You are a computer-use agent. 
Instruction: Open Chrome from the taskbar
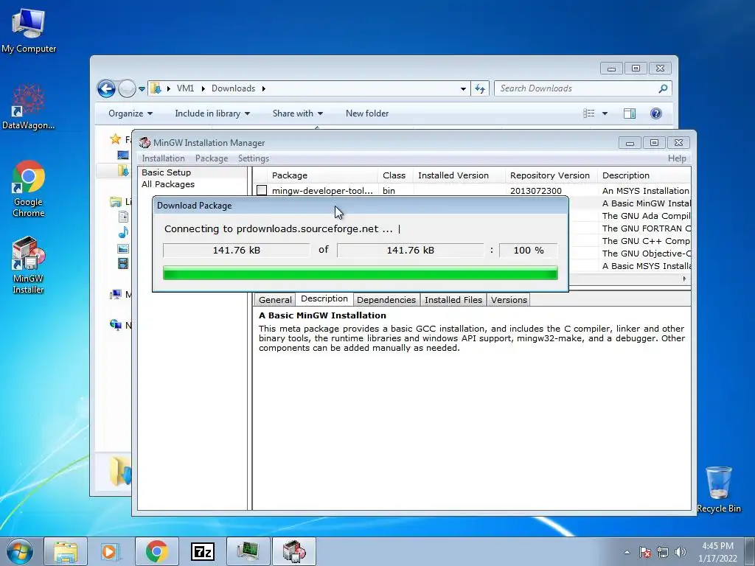(x=156, y=551)
